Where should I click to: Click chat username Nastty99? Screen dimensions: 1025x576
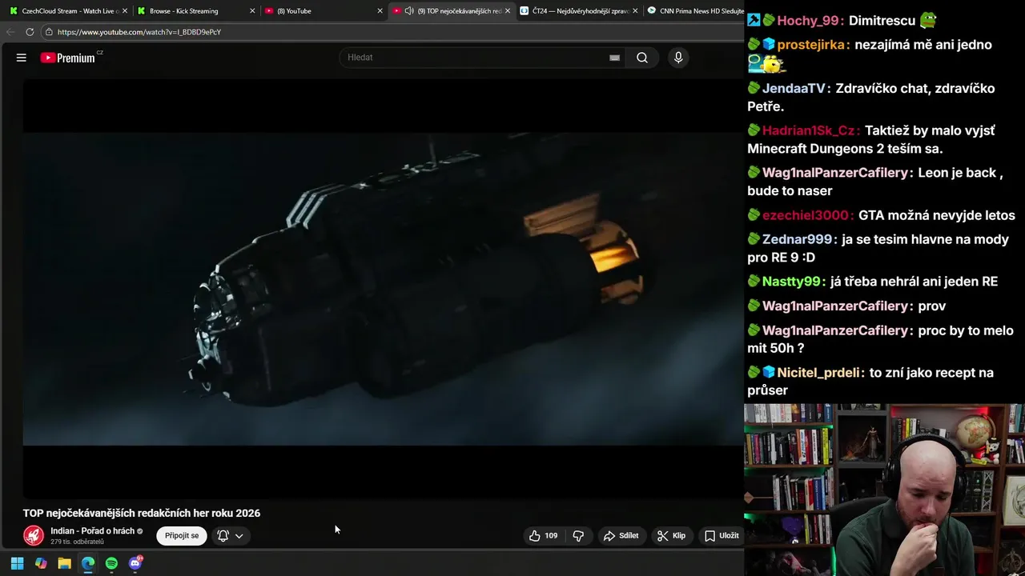pos(791,282)
